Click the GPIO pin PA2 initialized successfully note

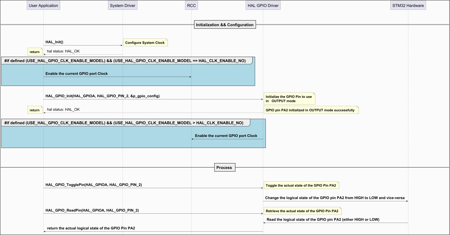pos(311,110)
